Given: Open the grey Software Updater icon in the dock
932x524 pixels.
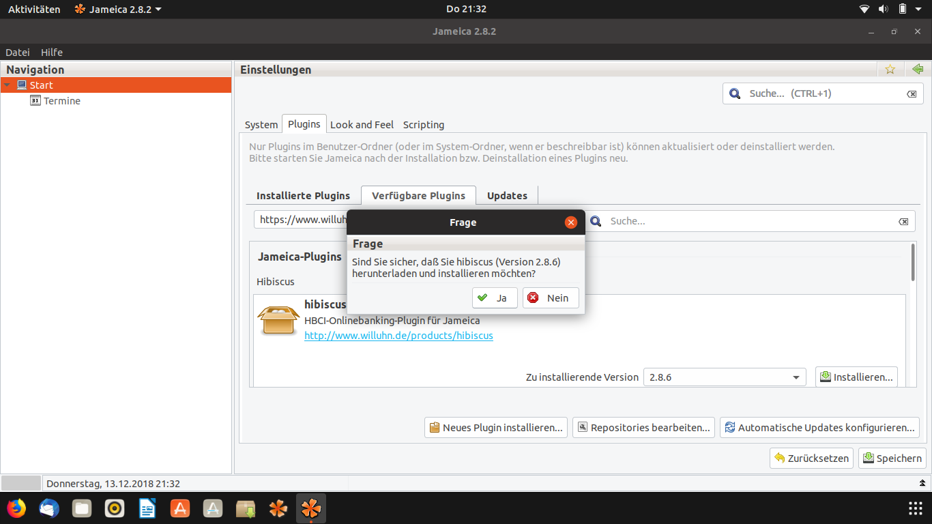Looking at the screenshot, I should [213, 508].
